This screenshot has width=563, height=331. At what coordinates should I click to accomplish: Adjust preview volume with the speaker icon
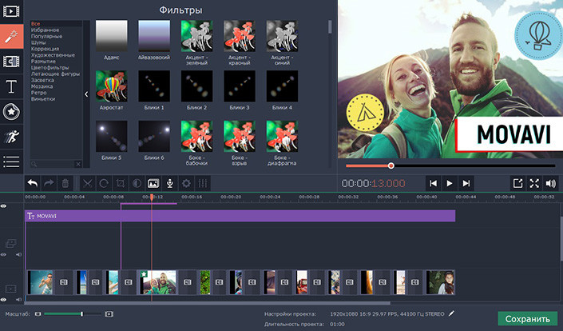tap(550, 183)
